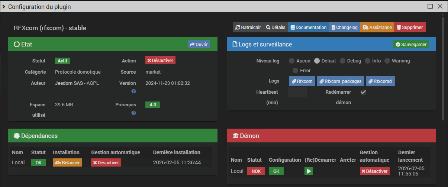The image size is (448, 187).
Task: Open the plugin Détails
Action: [275, 28]
